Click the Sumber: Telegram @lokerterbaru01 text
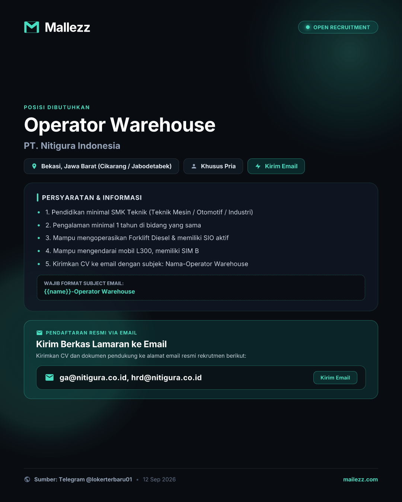402x502 pixels. [x=83, y=479]
